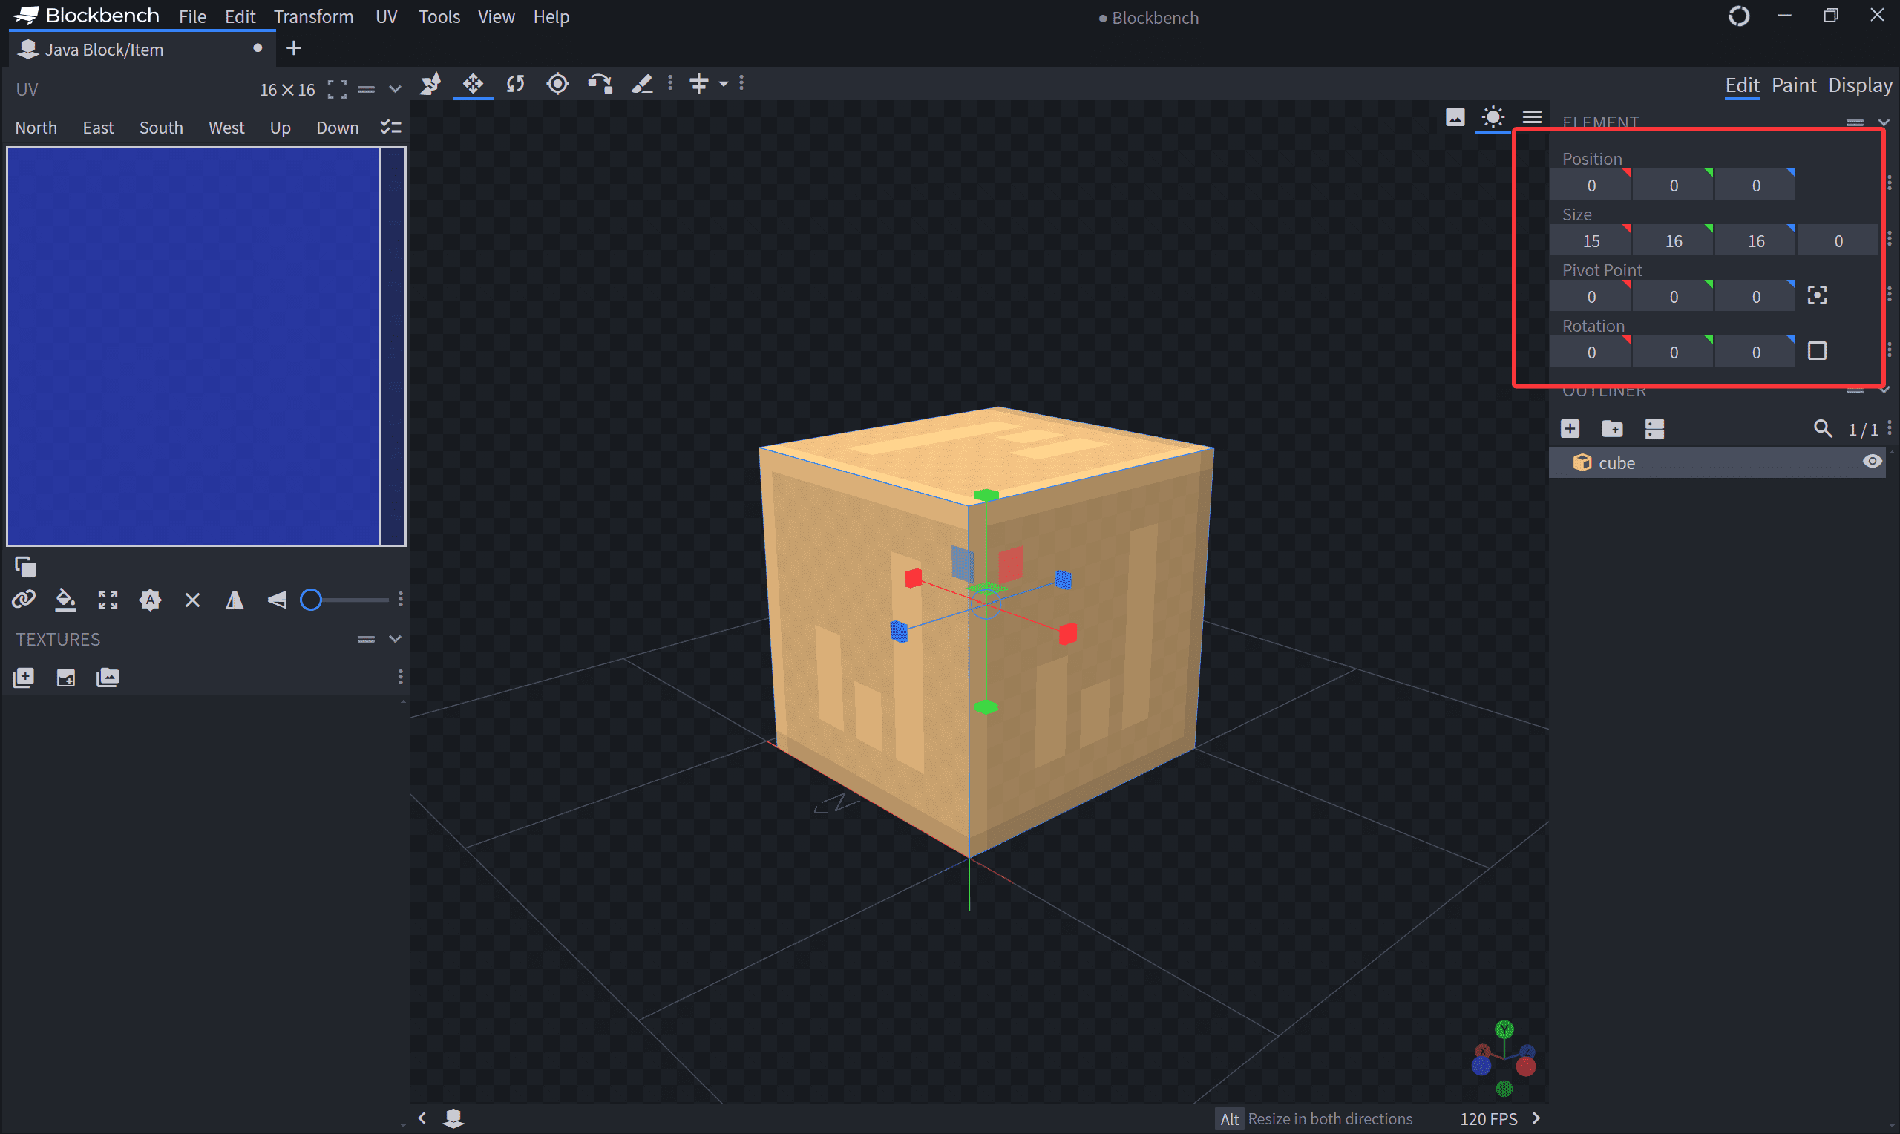Select the Down face in the UV panel
1900x1134 pixels.
click(x=337, y=128)
